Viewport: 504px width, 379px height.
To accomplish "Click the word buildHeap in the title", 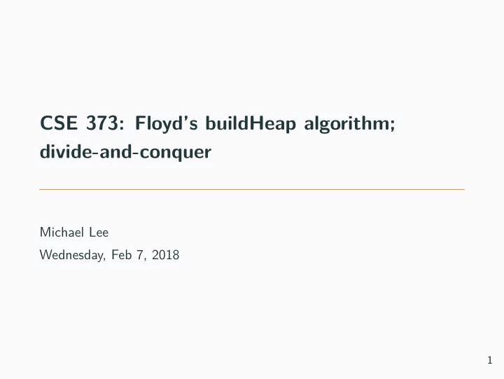I will (x=251, y=123).
